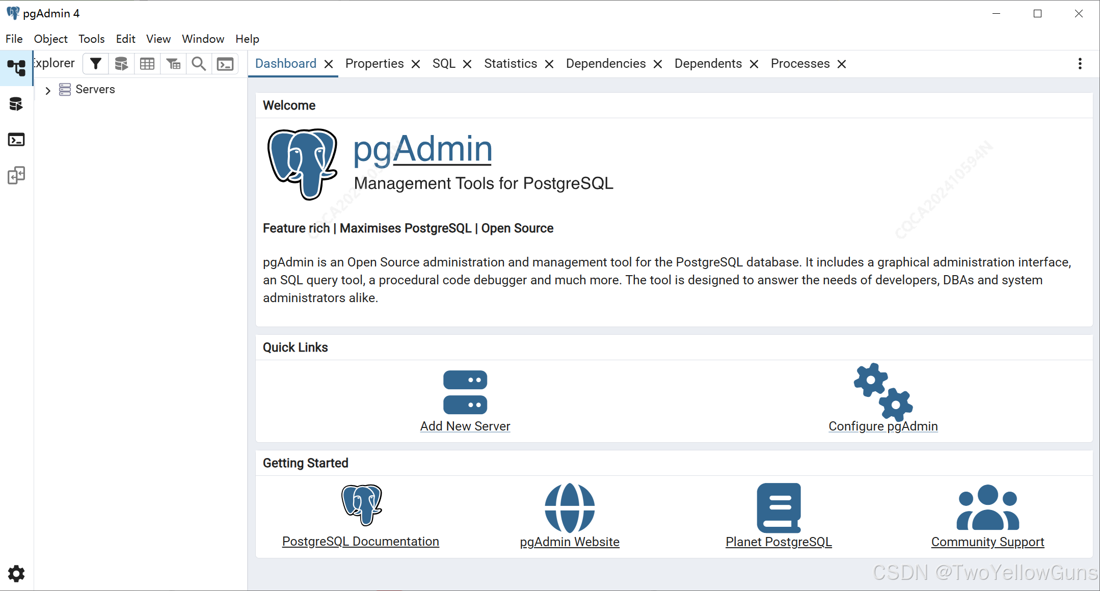The image size is (1100, 591).
Task: Open the Configure pgAdmin quick link
Action: click(882, 426)
